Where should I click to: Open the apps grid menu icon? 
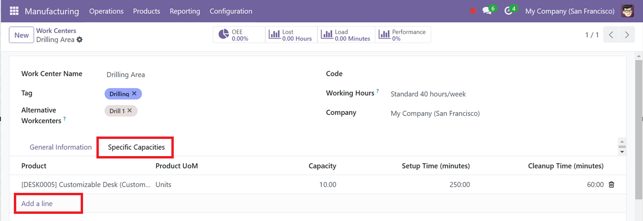(x=14, y=11)
